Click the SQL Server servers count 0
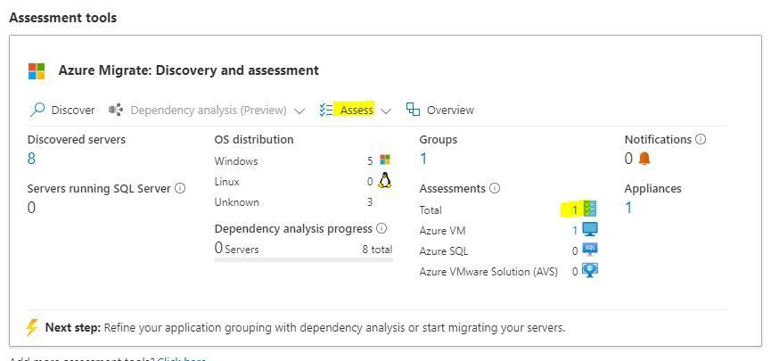The image size is (771, 361). tap(31, 208)
